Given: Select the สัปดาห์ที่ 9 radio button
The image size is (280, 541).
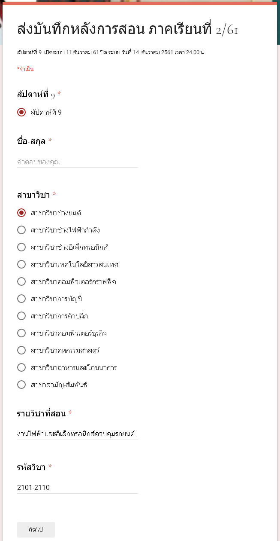Looking at the screenshot, I should point(21,112).
